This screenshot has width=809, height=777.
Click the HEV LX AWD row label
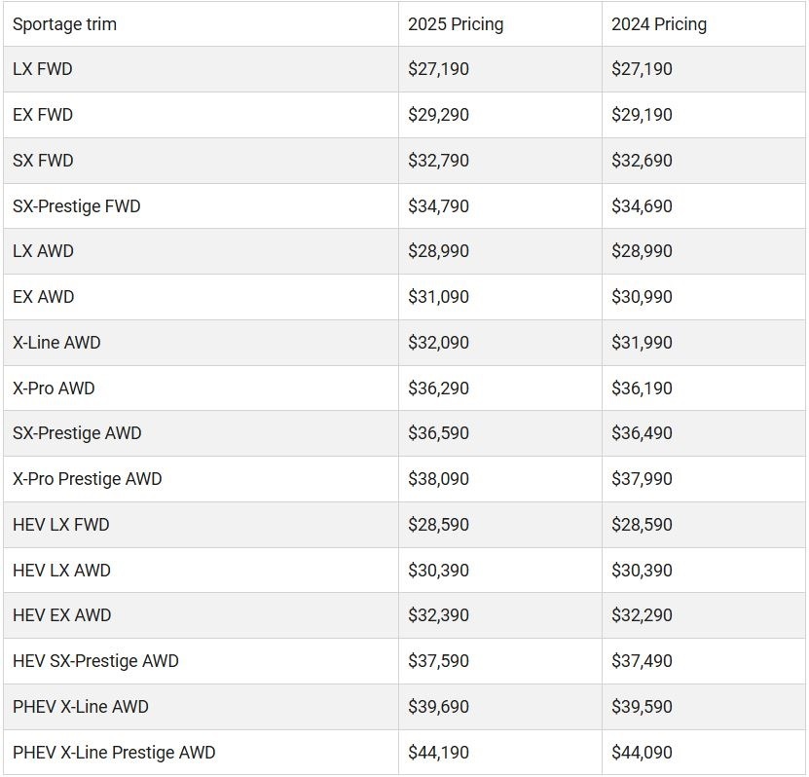(x=61, y=571)
